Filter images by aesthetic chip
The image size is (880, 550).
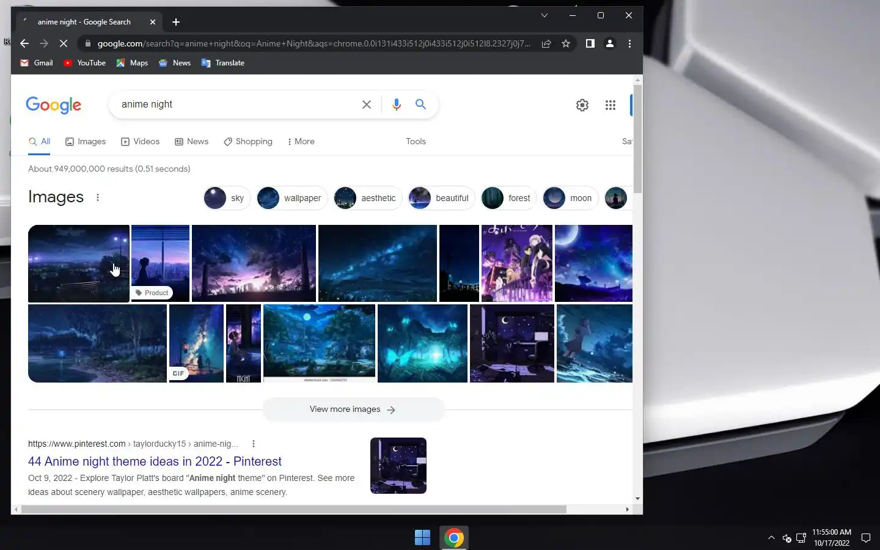click(368, 198)
